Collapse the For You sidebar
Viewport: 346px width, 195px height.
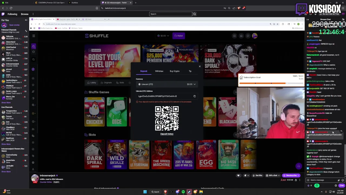(x=26, y=20)
